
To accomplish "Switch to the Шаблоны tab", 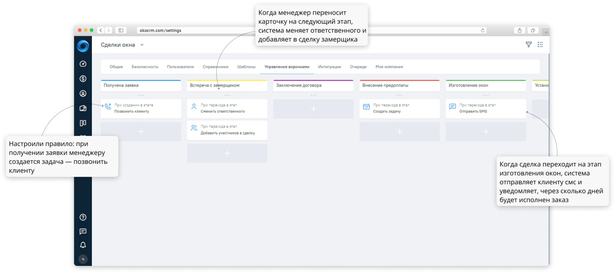I will point(246,67).
